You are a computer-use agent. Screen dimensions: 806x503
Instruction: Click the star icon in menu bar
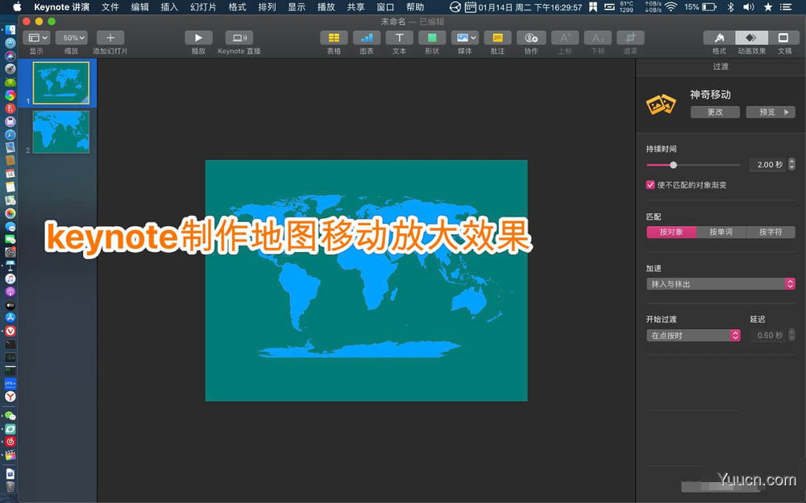coord(768,6)
